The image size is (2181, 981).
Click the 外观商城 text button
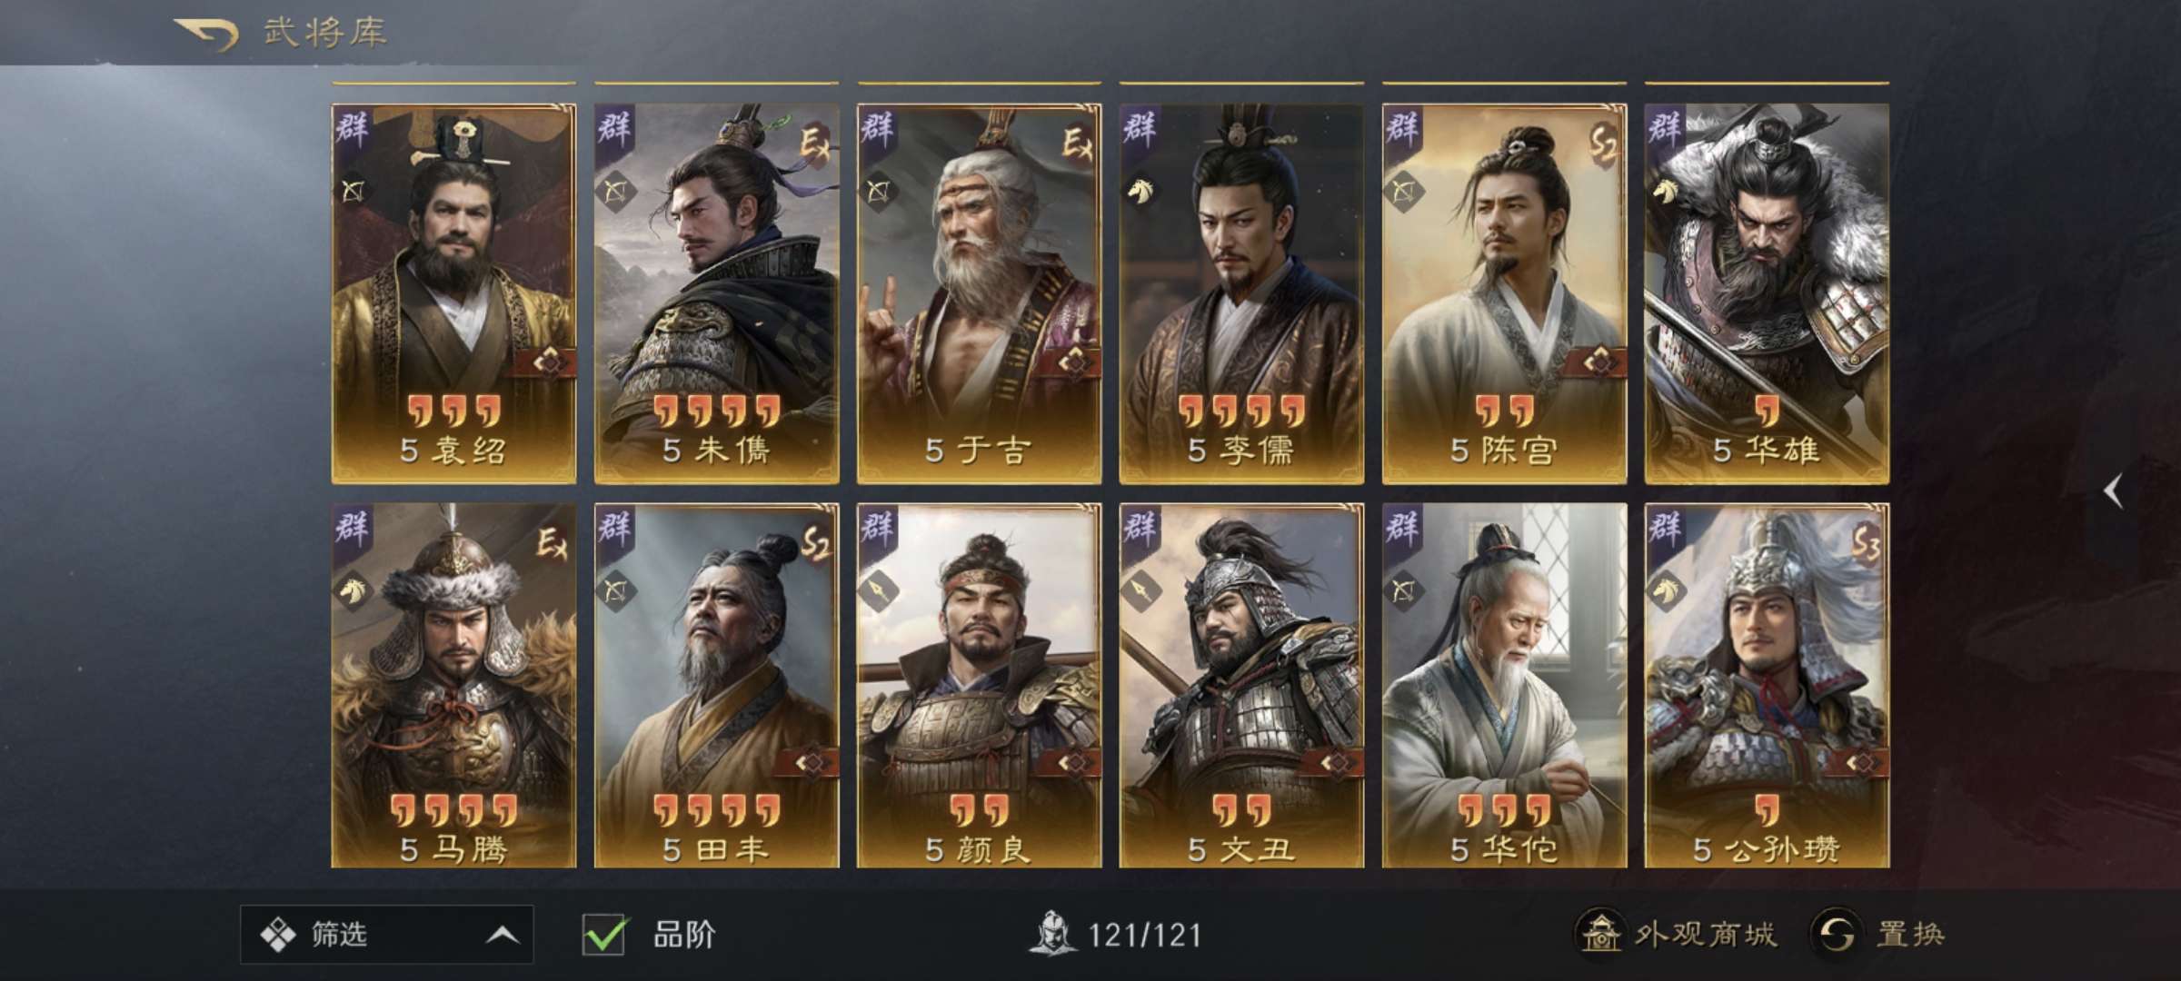(x=1705, y=934)
